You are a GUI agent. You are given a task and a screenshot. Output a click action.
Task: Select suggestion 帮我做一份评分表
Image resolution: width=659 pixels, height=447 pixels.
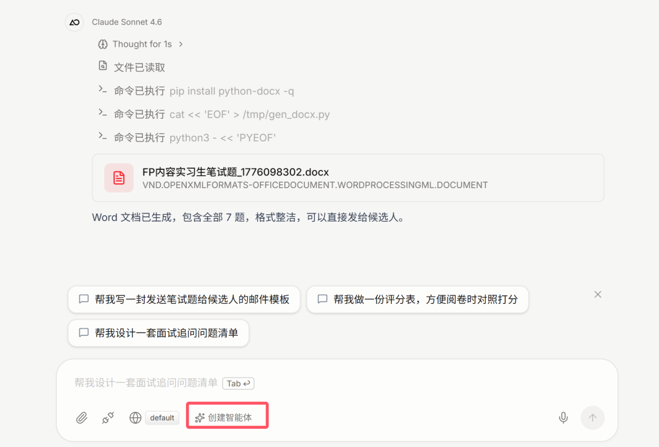click(417, 300)
